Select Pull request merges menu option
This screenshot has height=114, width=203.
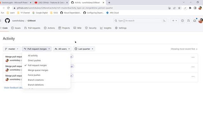46,65
